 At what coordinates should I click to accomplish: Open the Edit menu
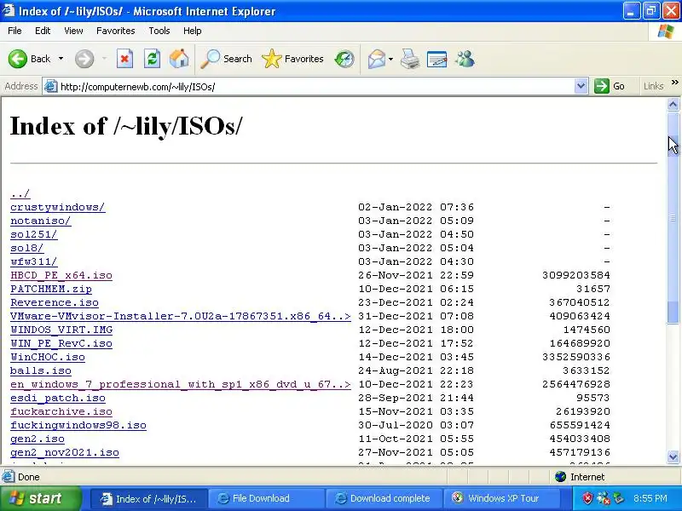[43, 31]
